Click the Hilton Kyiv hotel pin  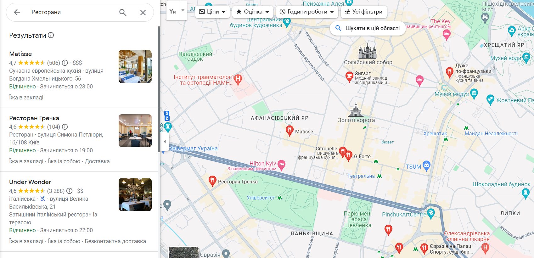281,165
